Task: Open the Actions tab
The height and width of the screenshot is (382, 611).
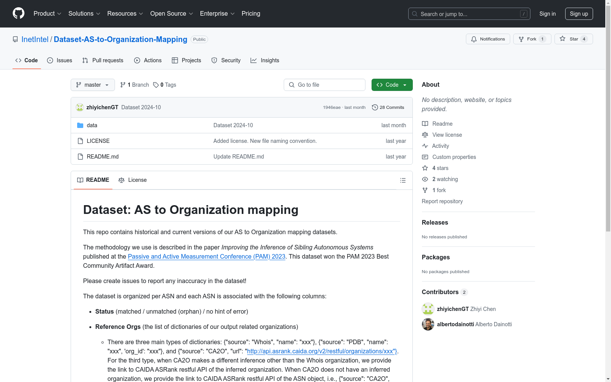Action: pos(148,60)
